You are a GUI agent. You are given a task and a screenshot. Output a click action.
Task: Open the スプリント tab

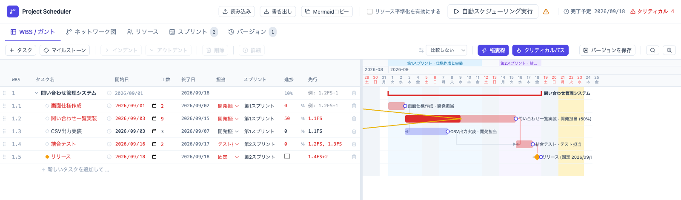tap(193, 32)
